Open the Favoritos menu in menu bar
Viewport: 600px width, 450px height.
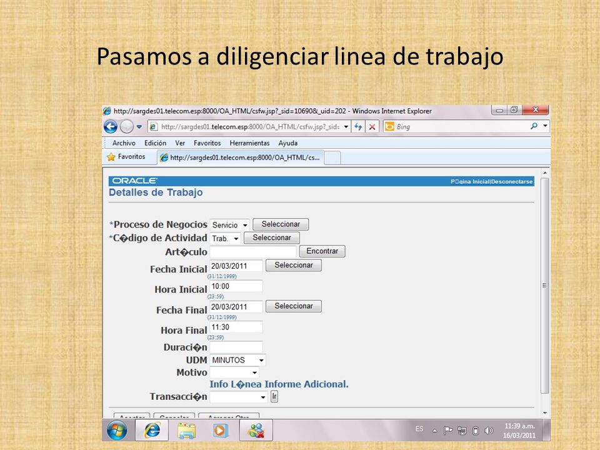(x=207, y=142)
